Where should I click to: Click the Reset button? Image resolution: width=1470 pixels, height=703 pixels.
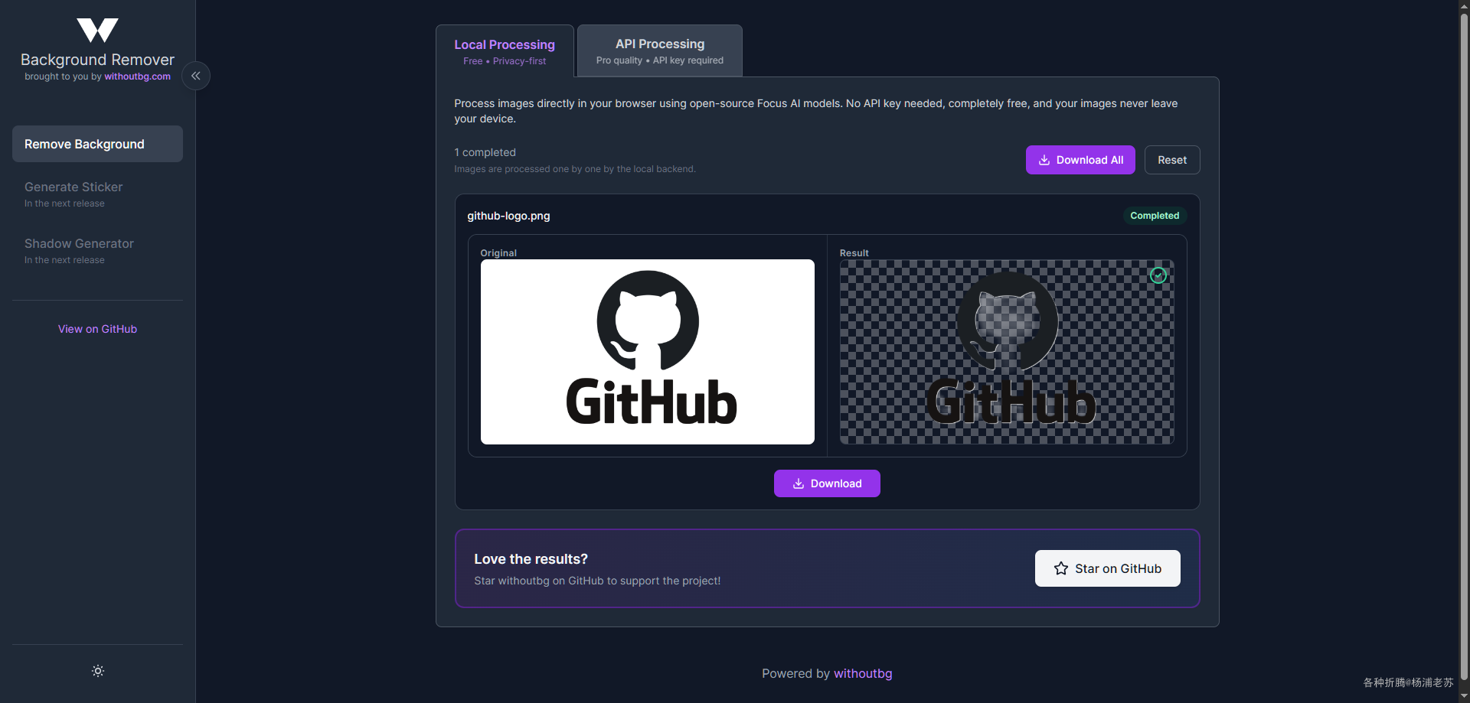(1172, 160)
